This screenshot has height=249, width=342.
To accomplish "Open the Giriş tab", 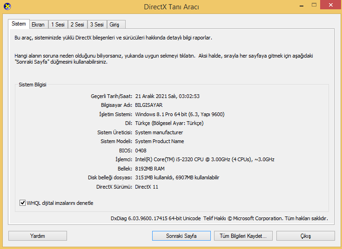I will (116, 25).
